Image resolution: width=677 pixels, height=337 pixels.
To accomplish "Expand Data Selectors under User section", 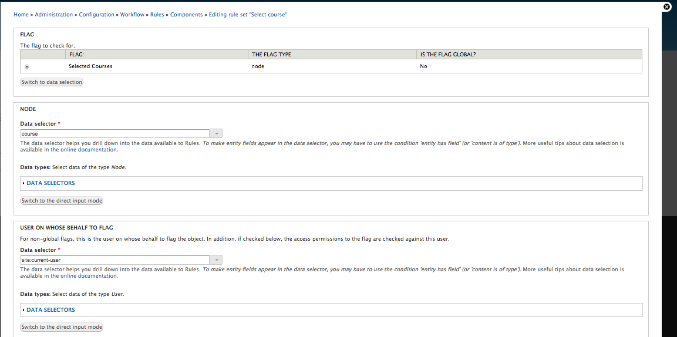I will pyautogui.click(x=50, y=310).
